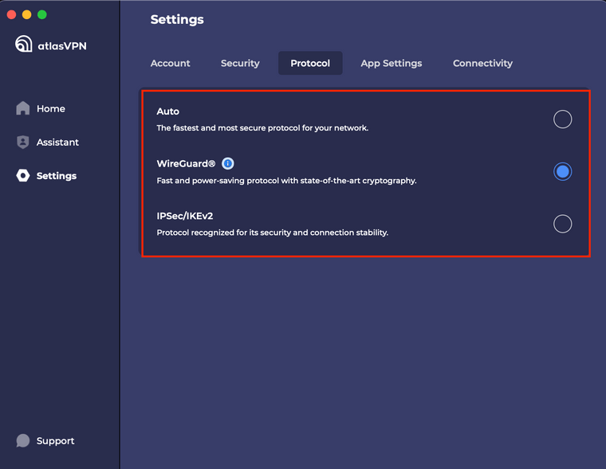This screenshot has height=469, width=606.
Task: Open the Connectivity tab
Action: point(482,64)
